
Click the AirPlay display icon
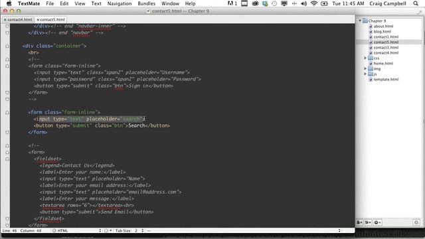tap(284, 3)
